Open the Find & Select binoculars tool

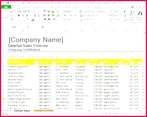pos(140,16)
